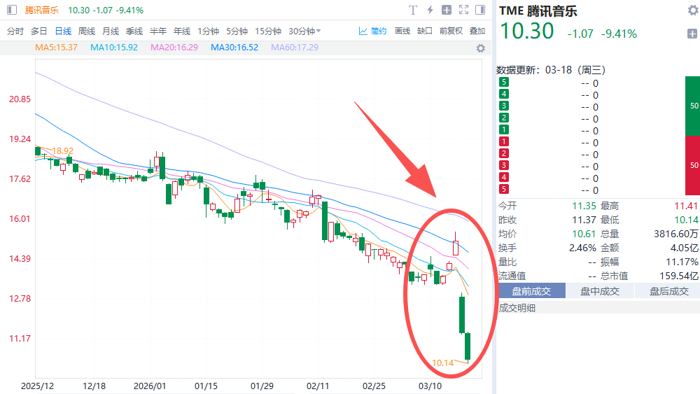
Task: Click the 18.92 high label on chart
Action: coord(62,151)
